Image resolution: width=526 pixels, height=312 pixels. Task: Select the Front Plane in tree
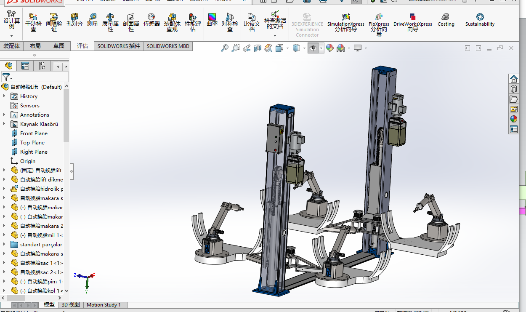[34, 133]
